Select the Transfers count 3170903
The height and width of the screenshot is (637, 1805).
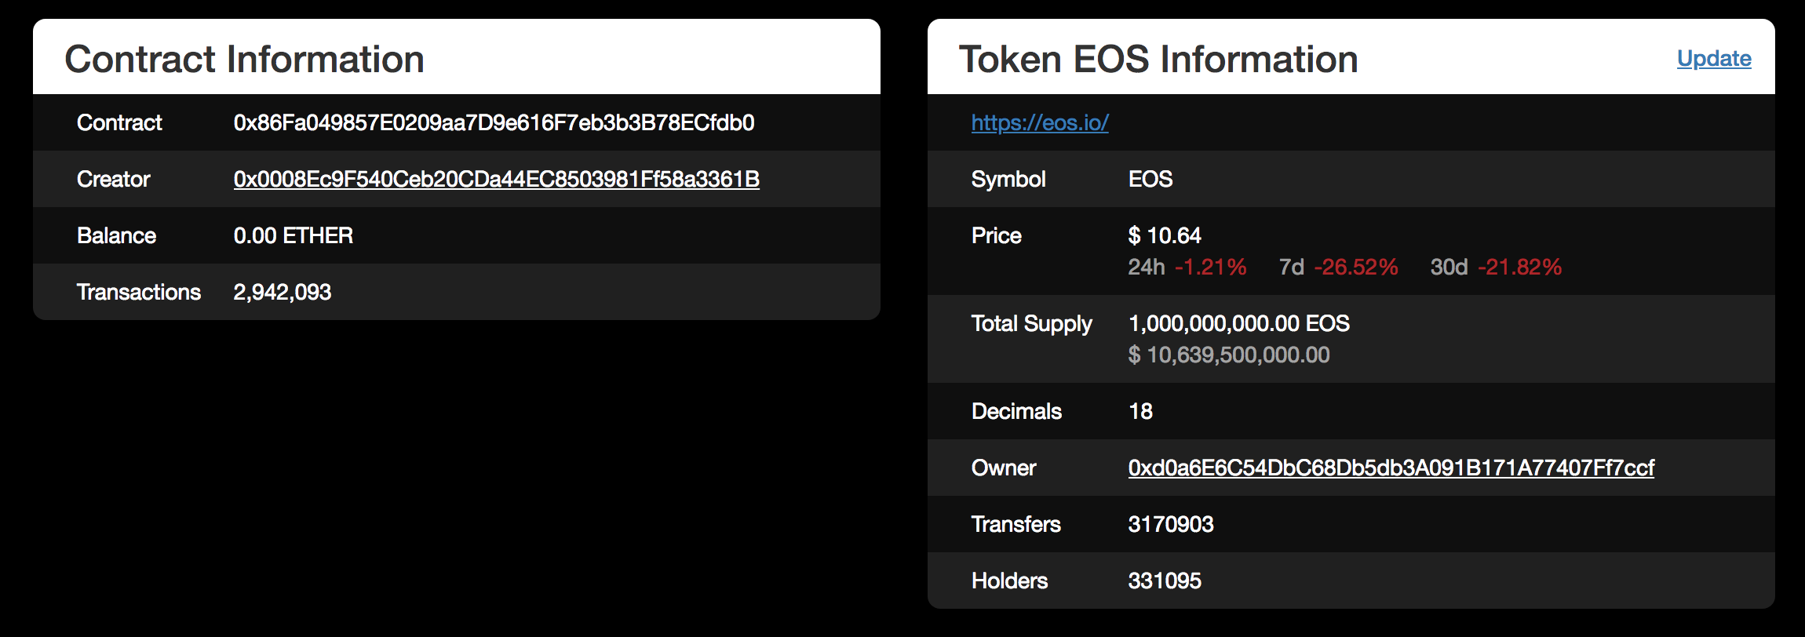point(1171,524)
